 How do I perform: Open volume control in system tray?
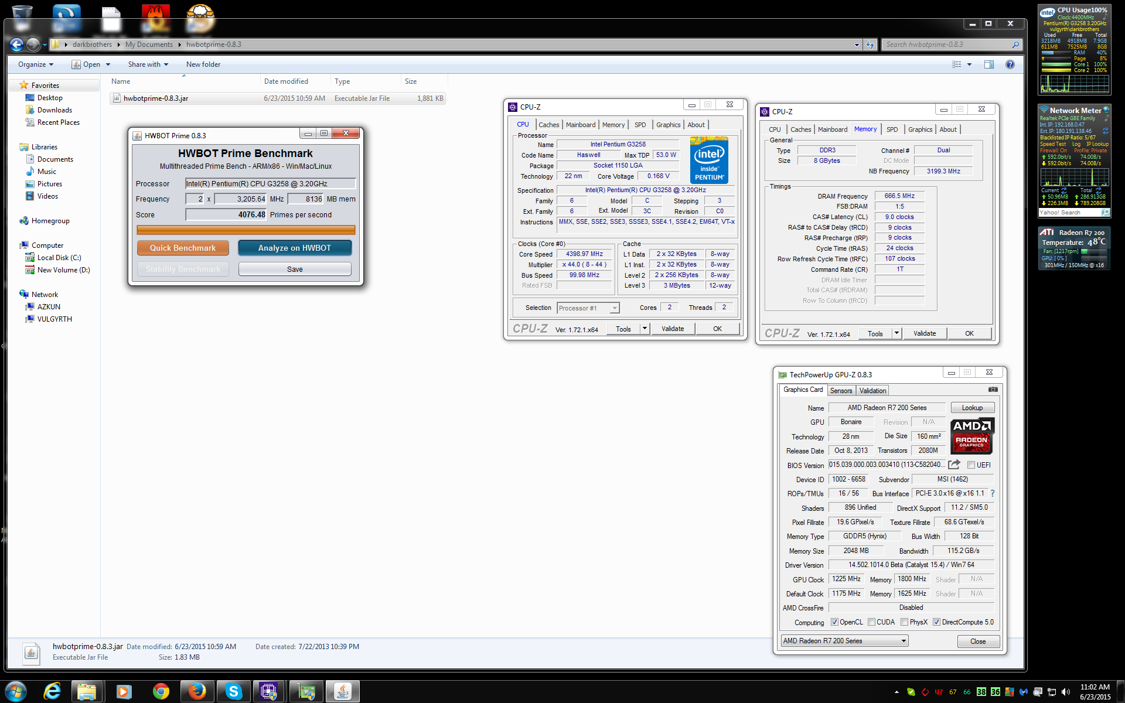click(x=1065, y=692)
